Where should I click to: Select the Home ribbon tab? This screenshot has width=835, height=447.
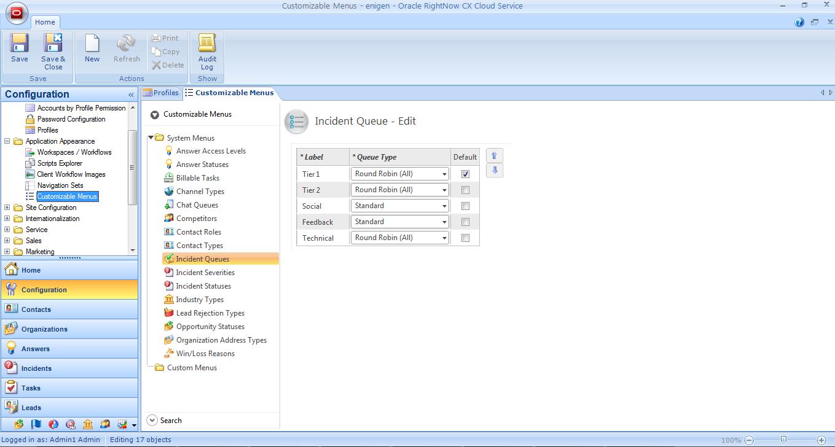45,22
